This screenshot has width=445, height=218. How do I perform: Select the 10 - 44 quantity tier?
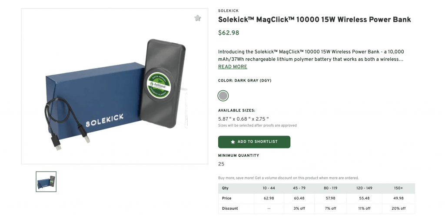(x=269, y=188)
